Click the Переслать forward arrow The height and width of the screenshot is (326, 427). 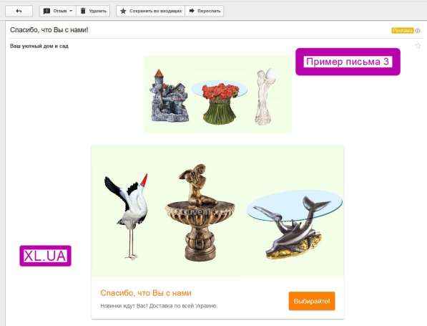pos(192,11)
